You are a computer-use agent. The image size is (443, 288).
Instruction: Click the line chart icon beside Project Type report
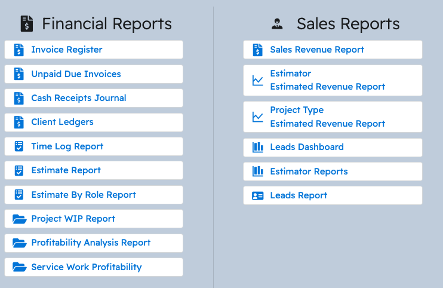click(258, 117)
